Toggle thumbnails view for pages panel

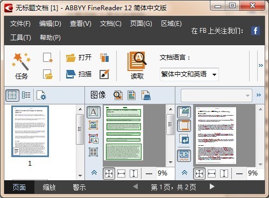(x=12, y=95)
